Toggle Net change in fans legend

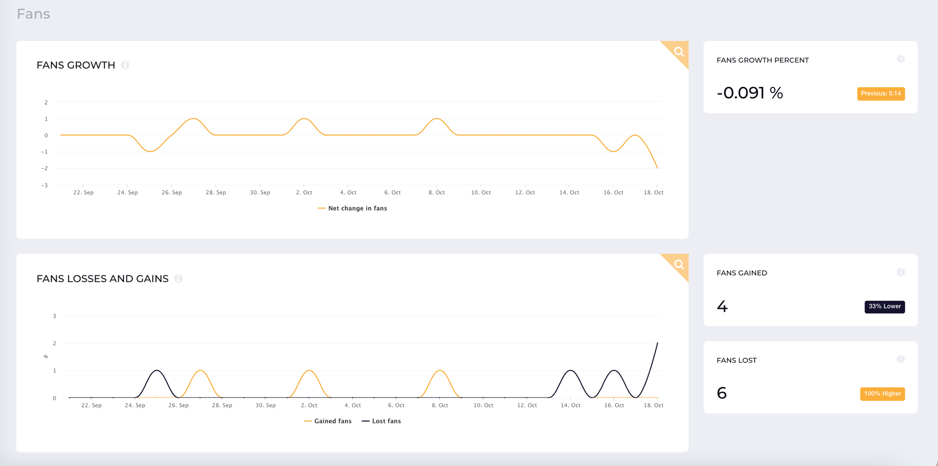point(352,208)
